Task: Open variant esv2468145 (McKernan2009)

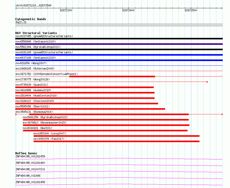Action: pos(35,69)
